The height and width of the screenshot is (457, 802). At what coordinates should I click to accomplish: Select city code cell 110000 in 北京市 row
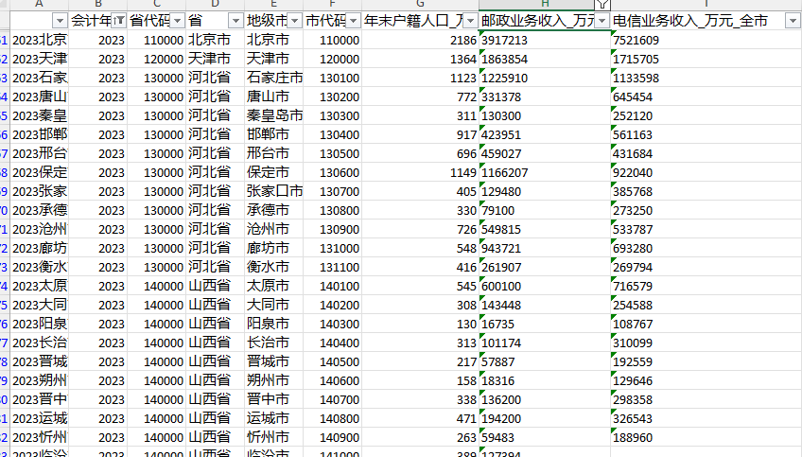(333, 40)
